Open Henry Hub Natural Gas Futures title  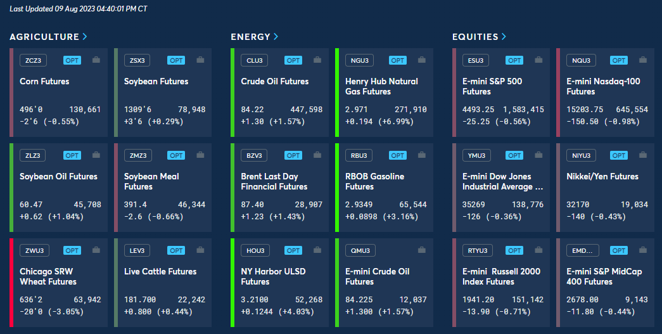(381, 87)
